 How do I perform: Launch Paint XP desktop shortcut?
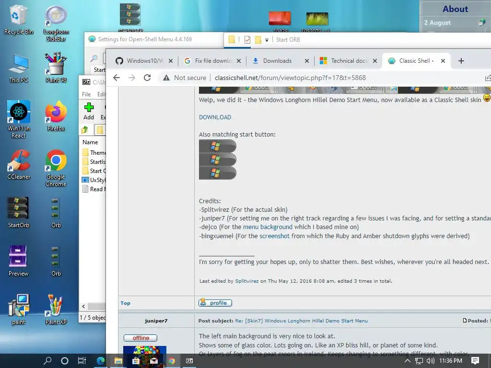point(56,310)
